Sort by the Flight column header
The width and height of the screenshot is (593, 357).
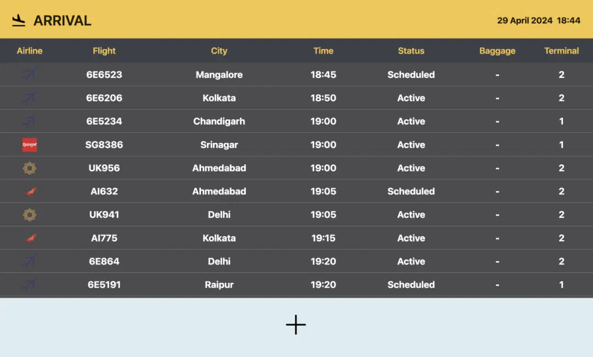click(x=104, y=51)
